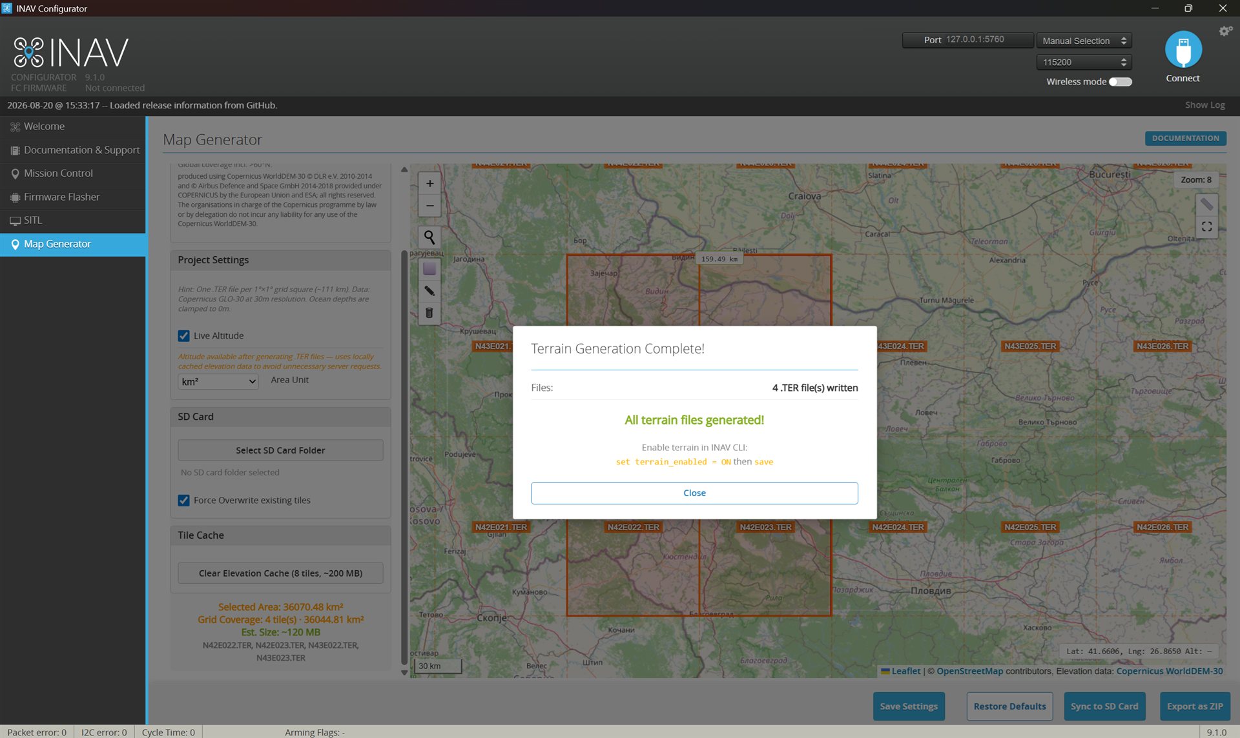1240x738 pixels.
Task: Click the Save Settings button
Action: [909, 706]
